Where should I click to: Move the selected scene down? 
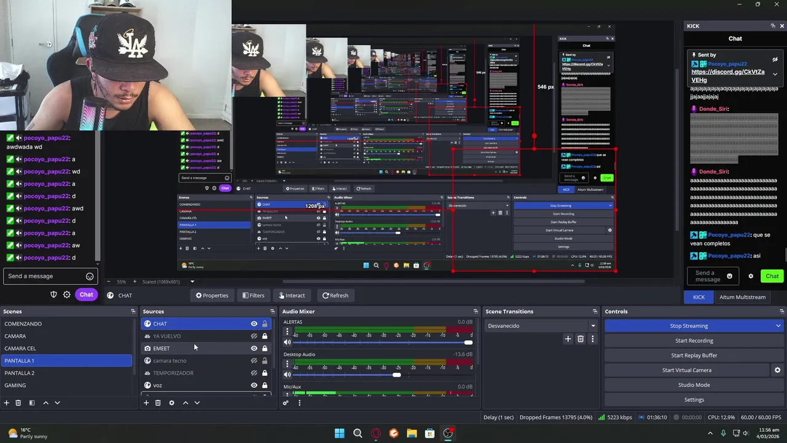point(57,402)
